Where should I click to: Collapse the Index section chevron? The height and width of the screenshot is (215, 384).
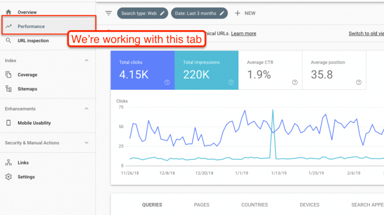coord(86,61)
